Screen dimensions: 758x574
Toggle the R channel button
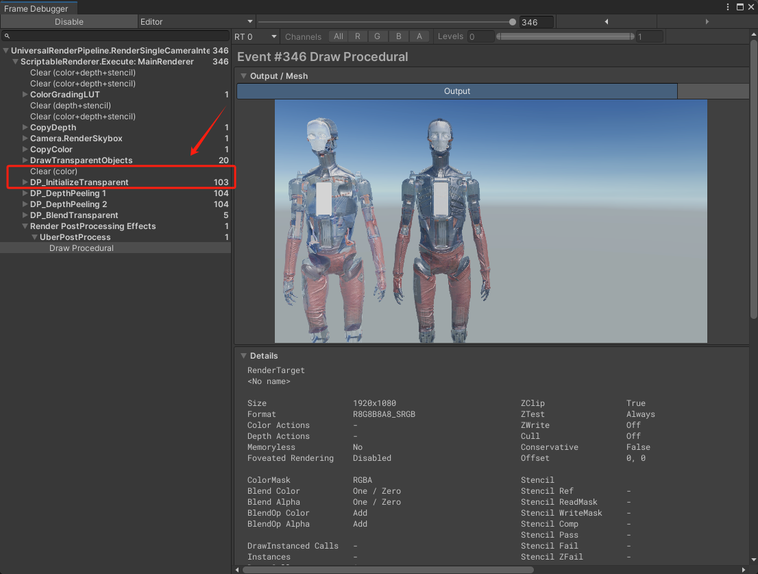click(357, 36)
